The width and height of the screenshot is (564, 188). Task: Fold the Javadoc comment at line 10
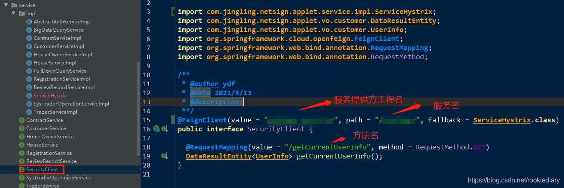pyautogui.click(x=175, y=75)
